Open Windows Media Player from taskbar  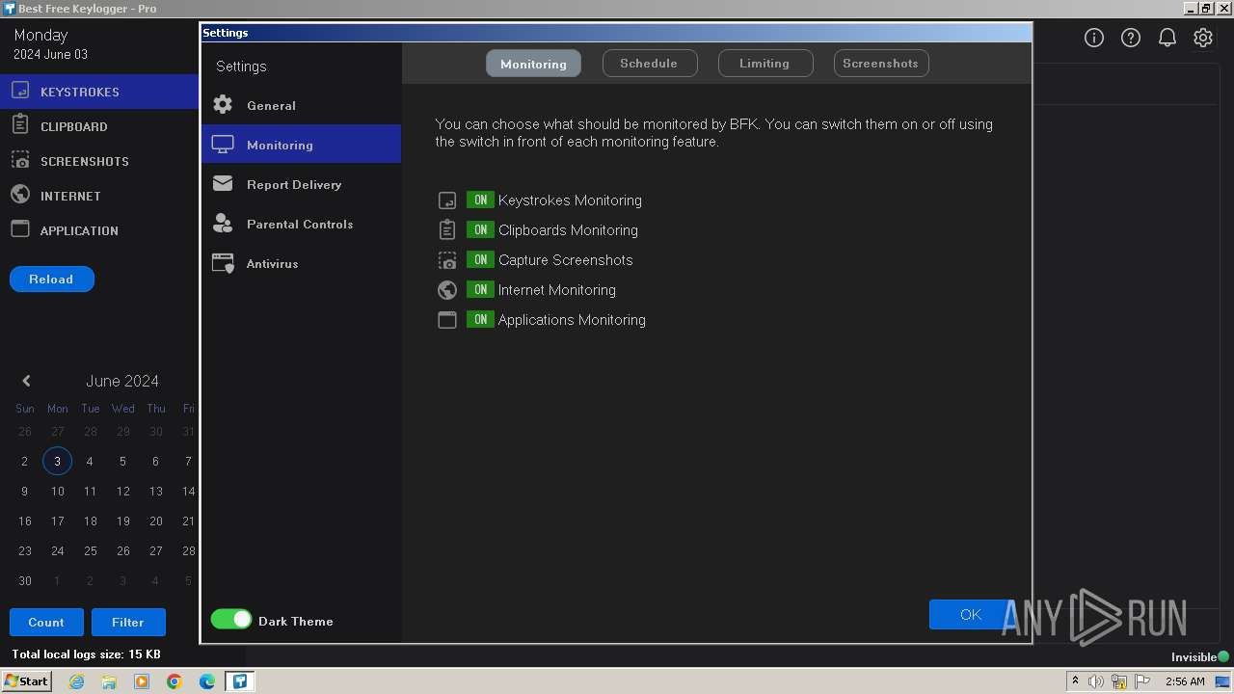click(142, 681)
